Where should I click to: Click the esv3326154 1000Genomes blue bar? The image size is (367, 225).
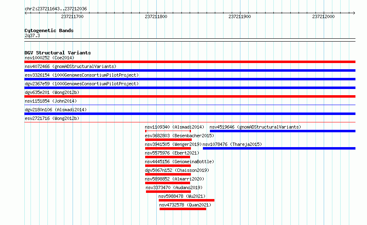[x=190, y=79]
